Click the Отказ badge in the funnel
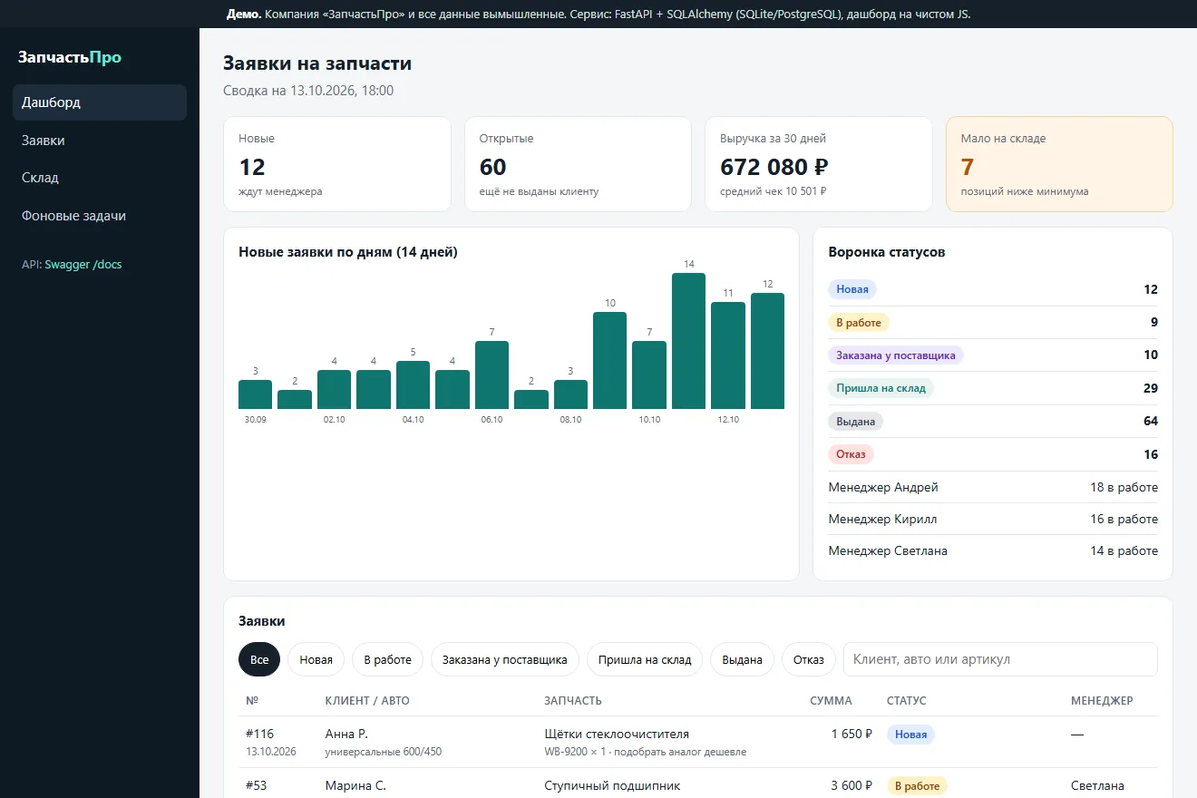Viewport: 1197px width, 798px height. pyautogui.click(x=852, y=454)
